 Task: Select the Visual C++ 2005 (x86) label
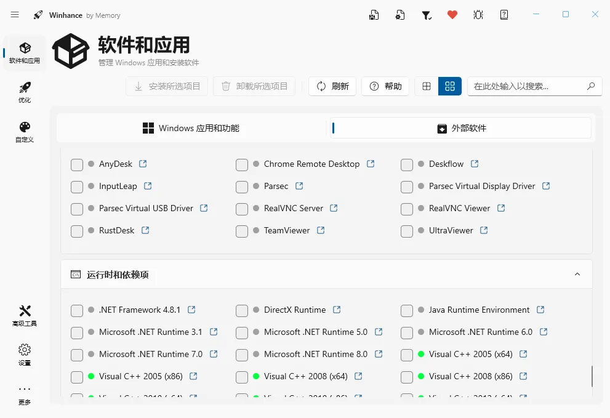pos(141,376)
